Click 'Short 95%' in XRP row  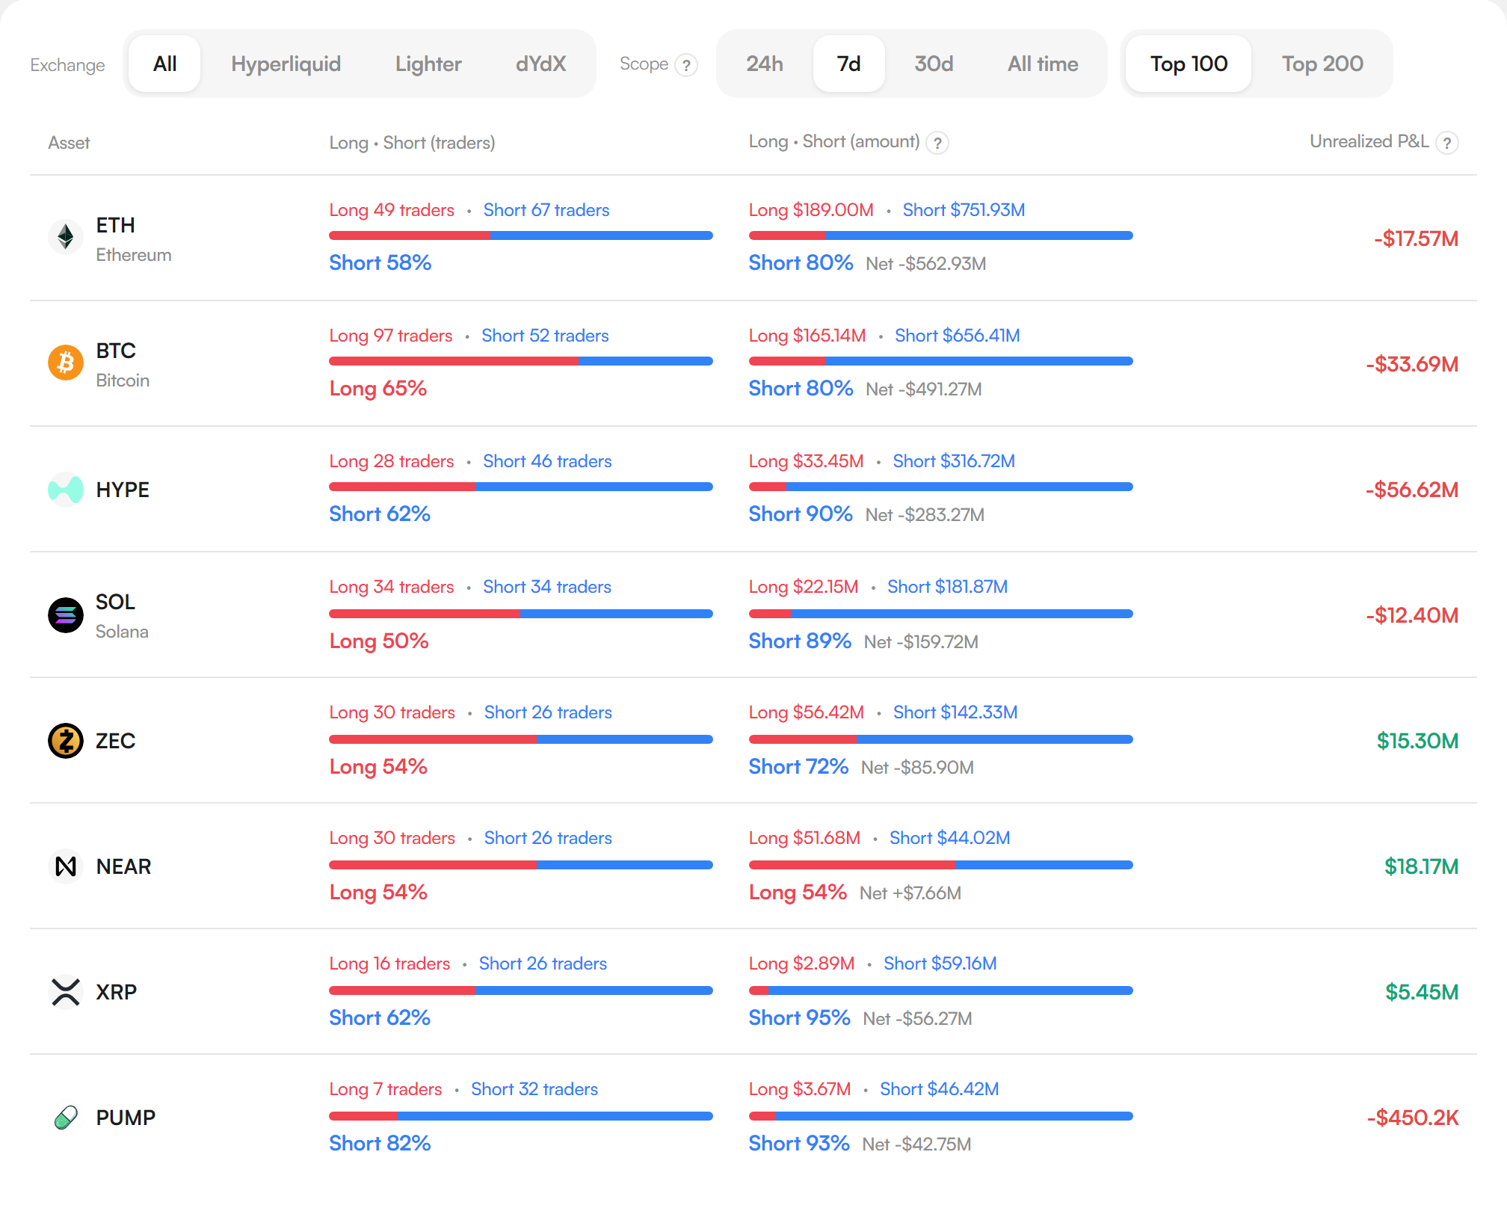tap(799, 1017)
